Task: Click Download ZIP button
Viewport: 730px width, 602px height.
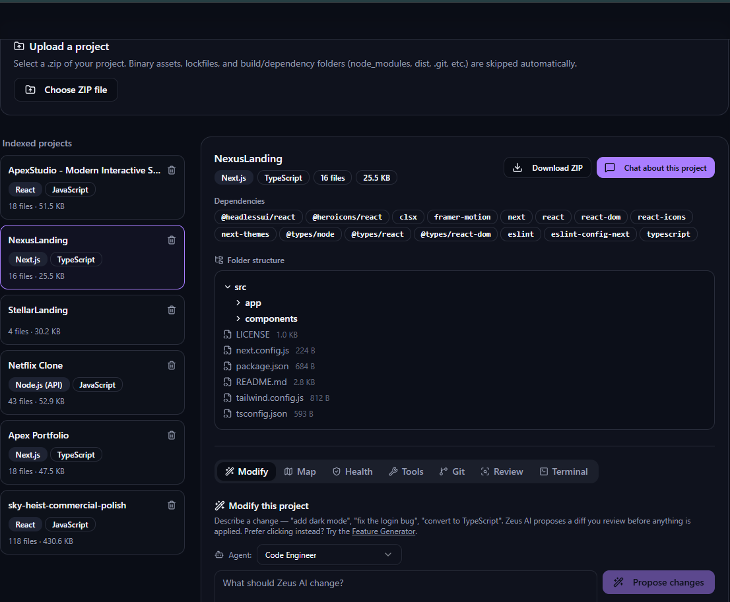Action: 547,167
